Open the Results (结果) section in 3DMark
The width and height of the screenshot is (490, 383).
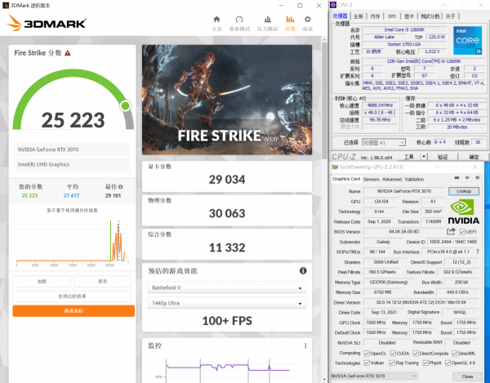coord(290,24)
